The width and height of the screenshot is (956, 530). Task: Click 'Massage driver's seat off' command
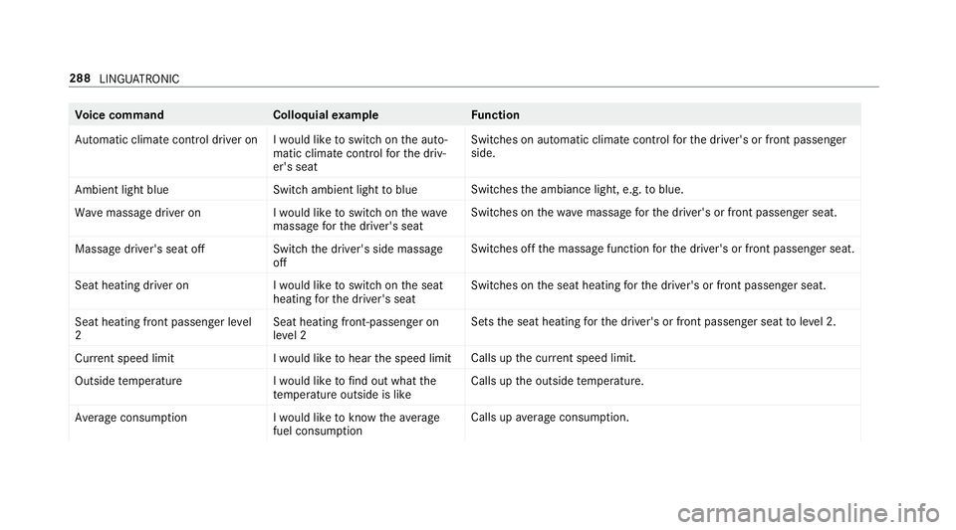tap(139, 249)
